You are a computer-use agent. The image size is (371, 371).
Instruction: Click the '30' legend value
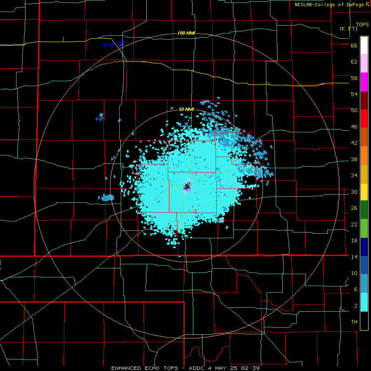354,192
